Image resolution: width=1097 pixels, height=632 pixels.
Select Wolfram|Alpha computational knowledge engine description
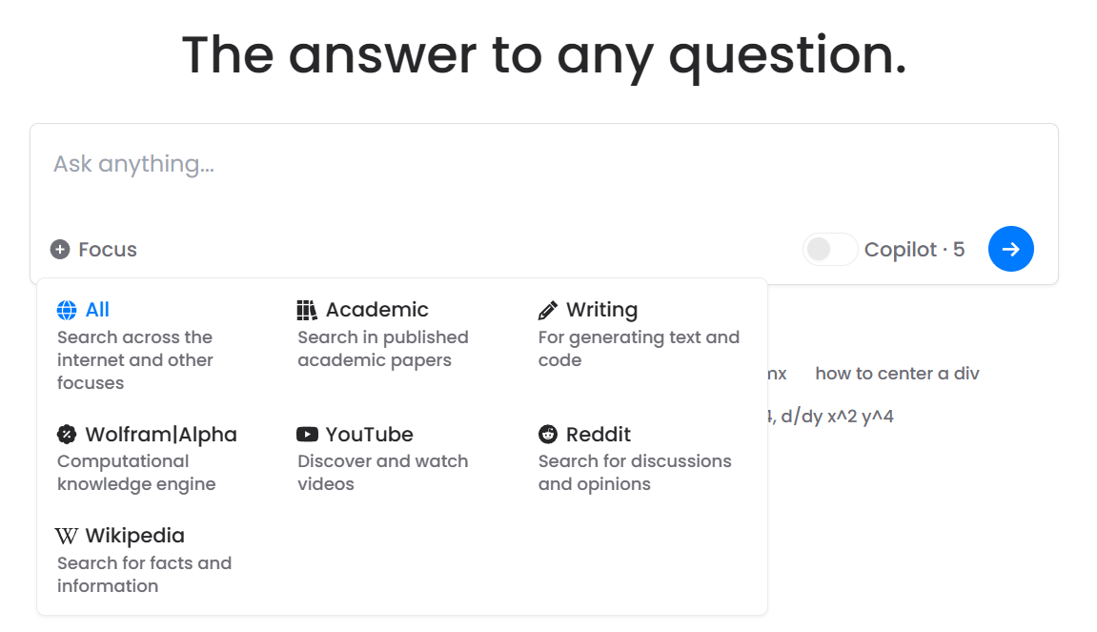click(136, 473)
